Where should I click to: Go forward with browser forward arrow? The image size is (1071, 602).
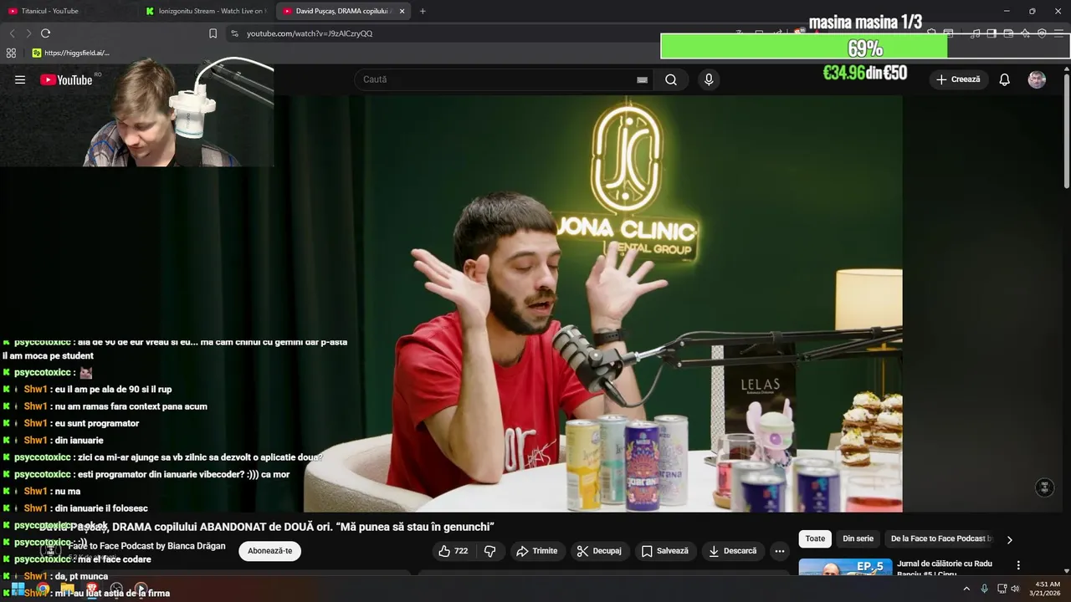[x=28, y=33]
